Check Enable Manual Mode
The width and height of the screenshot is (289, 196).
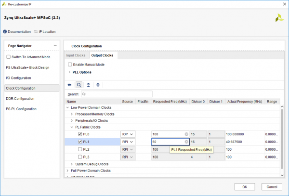70,65
